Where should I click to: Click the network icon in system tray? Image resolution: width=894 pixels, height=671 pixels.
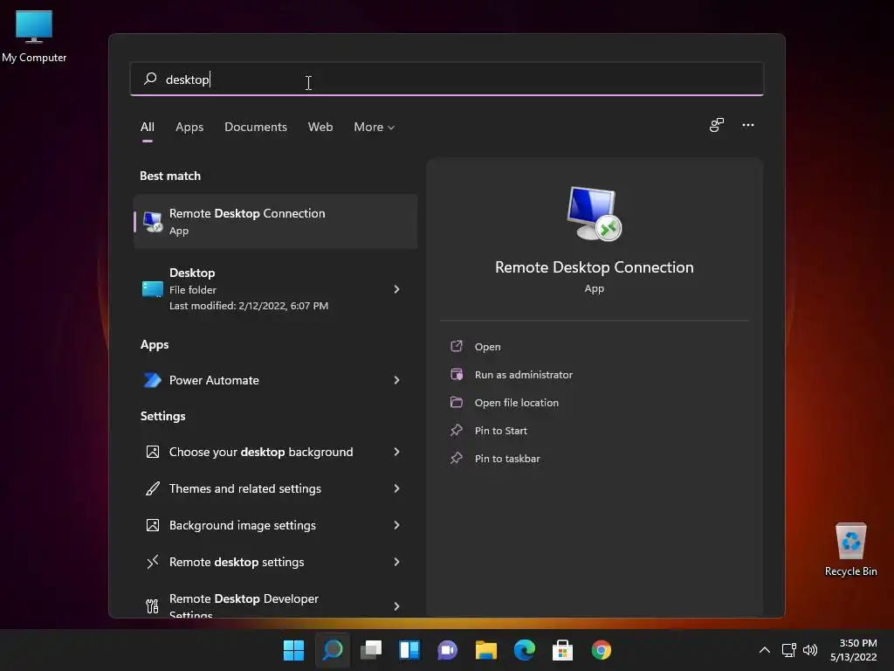[x=788, y=650]
